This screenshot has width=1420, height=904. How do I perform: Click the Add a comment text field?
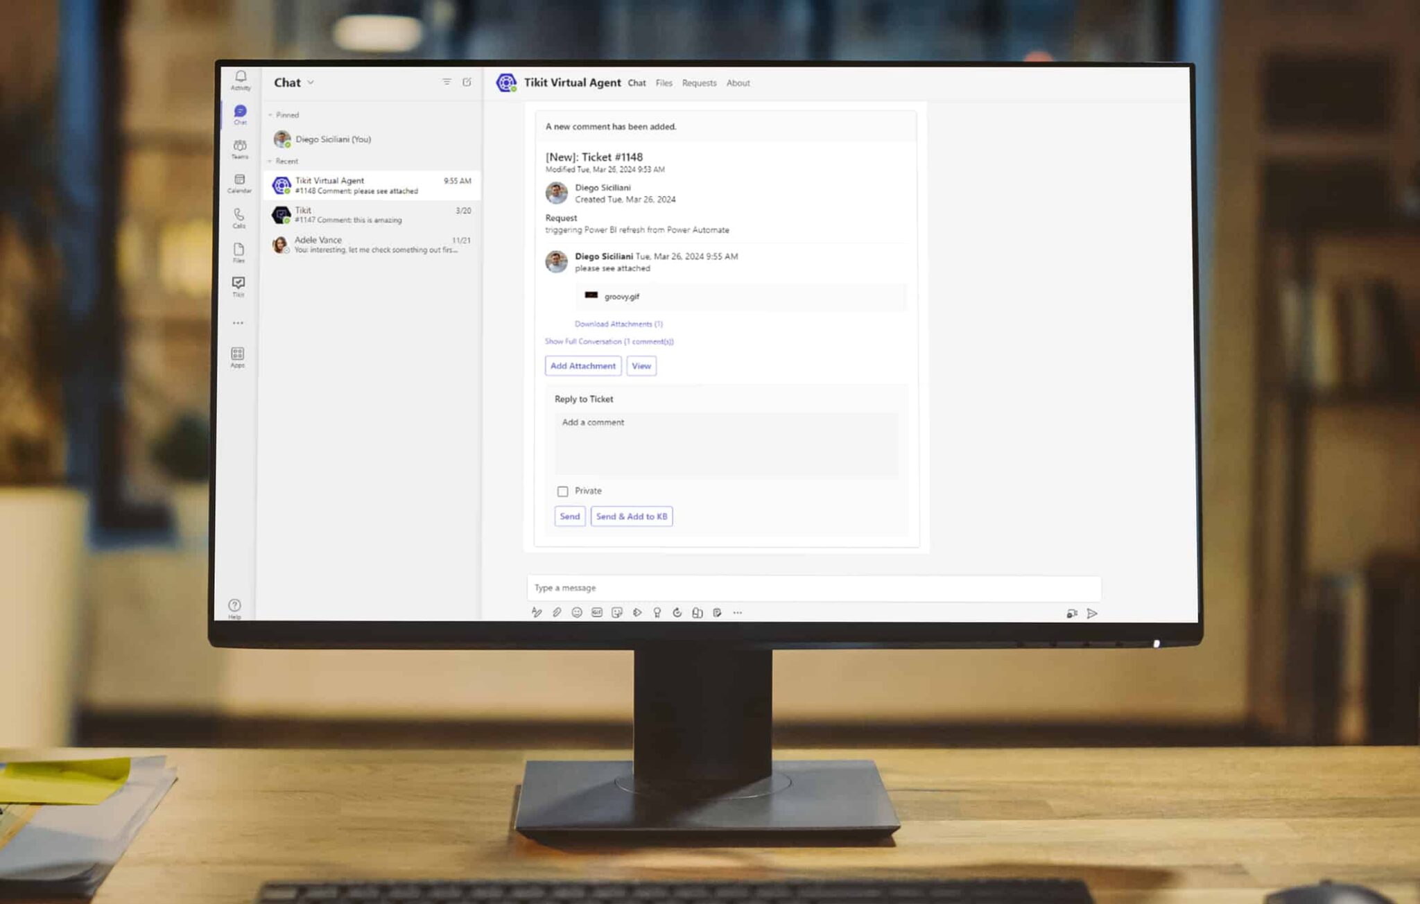coord(725,444)
